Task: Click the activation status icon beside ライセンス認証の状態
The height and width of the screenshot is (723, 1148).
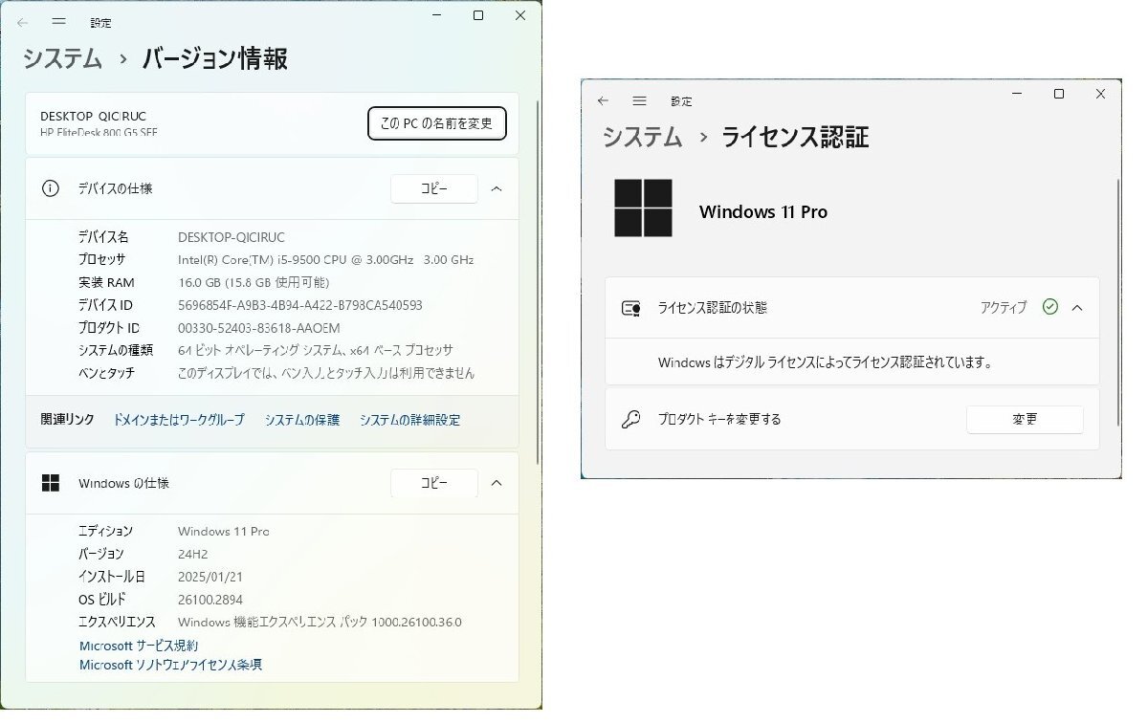Action: (630, 307)
